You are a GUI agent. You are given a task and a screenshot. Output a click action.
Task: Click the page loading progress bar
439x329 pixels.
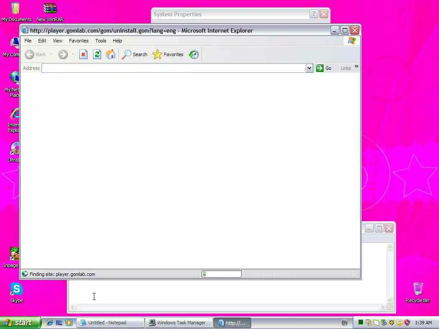click(222, 274)
